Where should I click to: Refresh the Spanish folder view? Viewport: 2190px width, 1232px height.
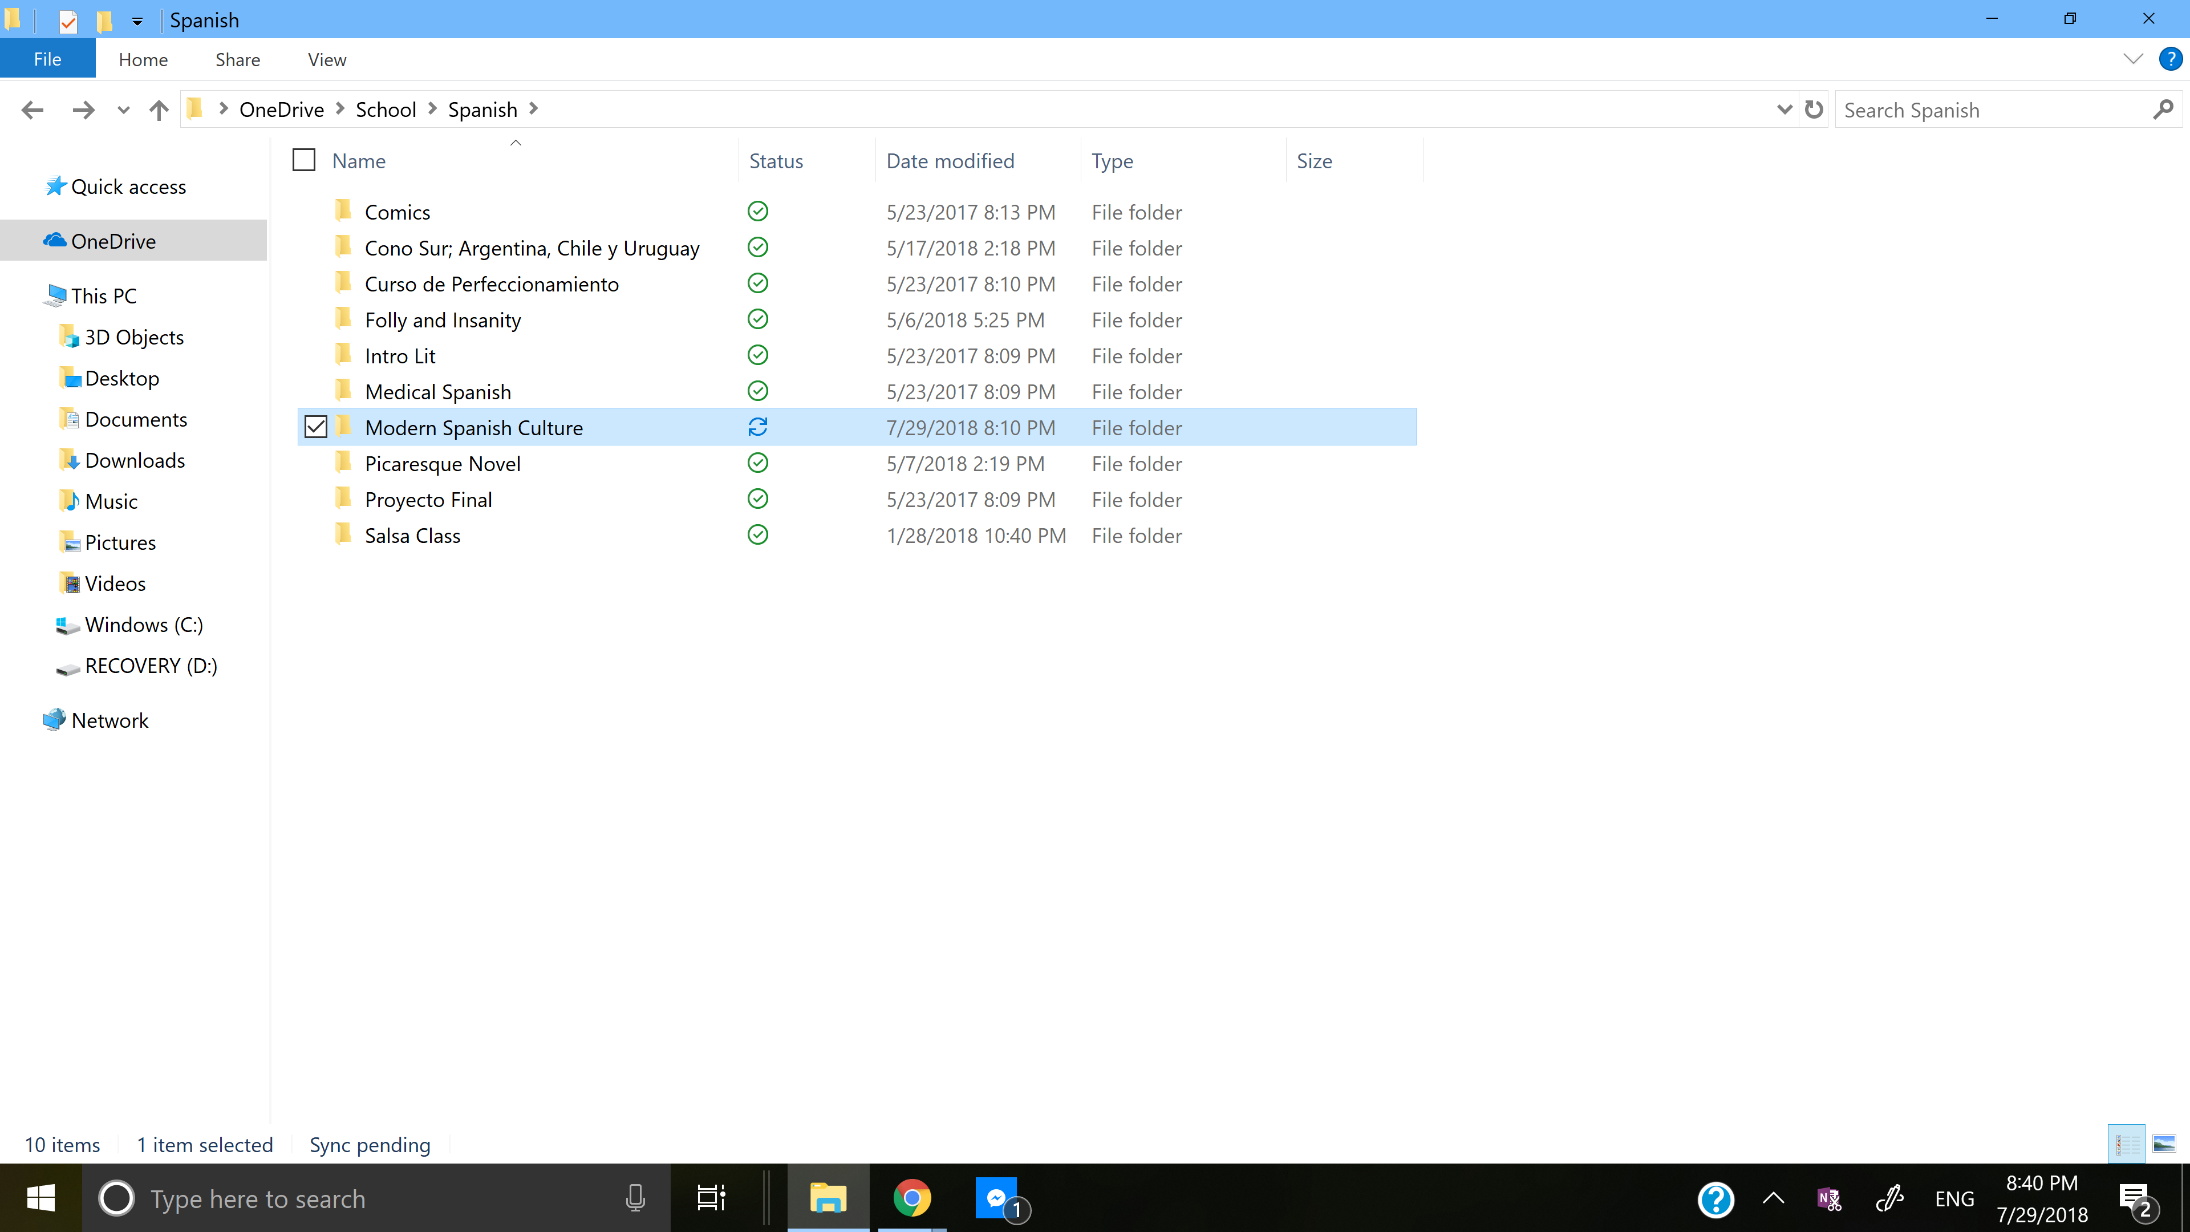point(1814,110)
